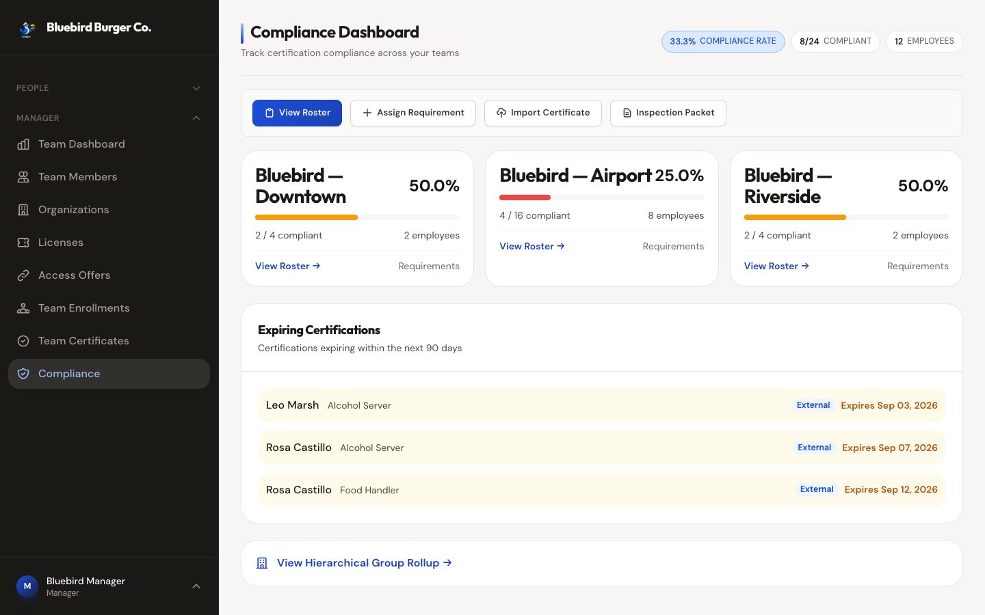Viewport: 985px width, 615px height.
Task: Click the clipboard icon in View Roster button
Action: (x=270, y=113)
